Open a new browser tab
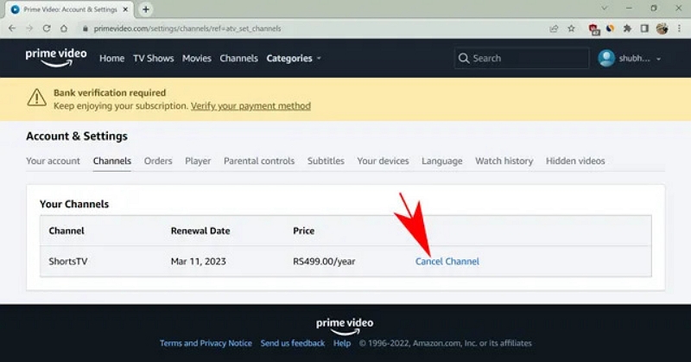The image size is (691, 362). pyautogui.click(x=146, y=9)
